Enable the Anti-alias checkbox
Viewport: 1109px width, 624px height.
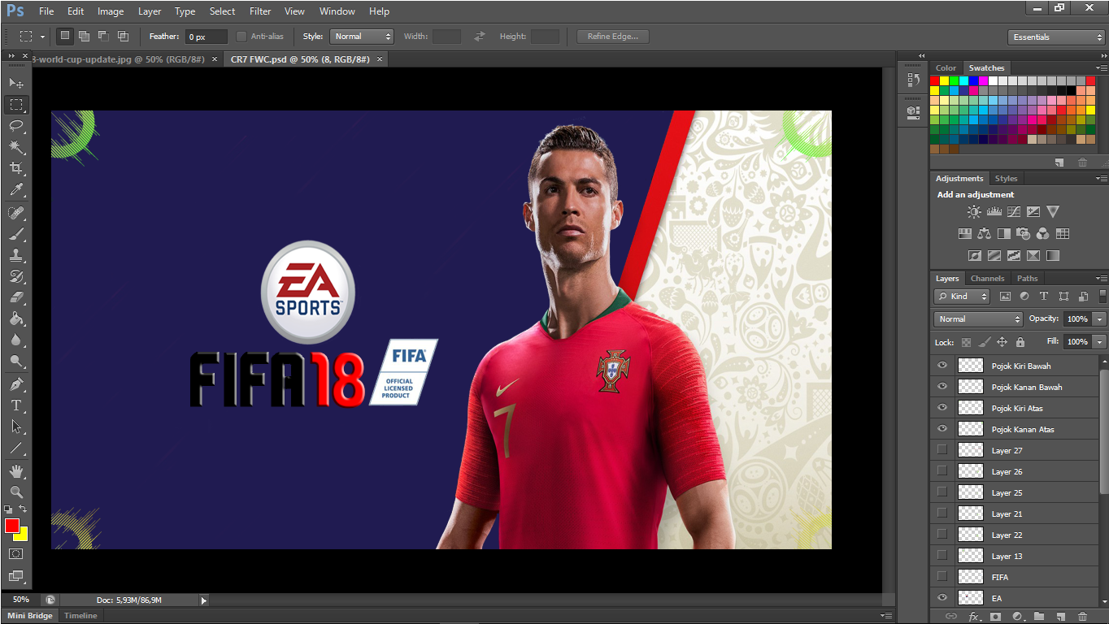click(241, 37)
